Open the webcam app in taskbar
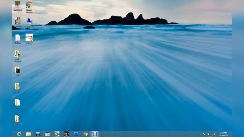Screen dimensions: 244x137 66,134
